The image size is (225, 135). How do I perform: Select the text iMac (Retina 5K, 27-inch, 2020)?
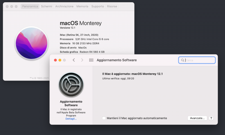click(x=79, y=35)
